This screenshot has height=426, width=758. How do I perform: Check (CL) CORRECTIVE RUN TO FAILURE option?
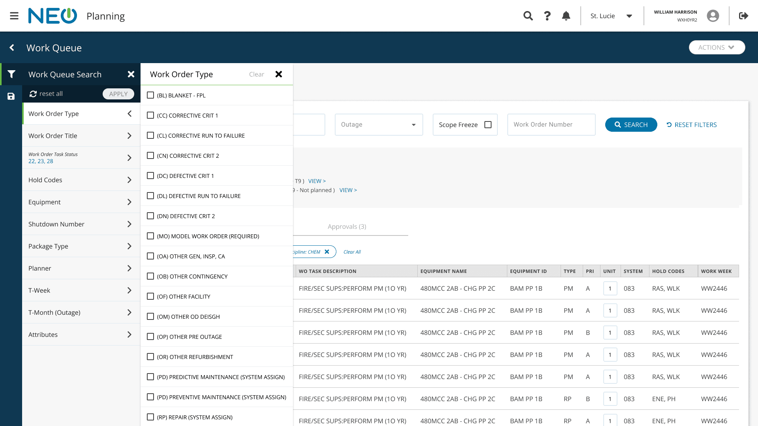tap(150, 135)
